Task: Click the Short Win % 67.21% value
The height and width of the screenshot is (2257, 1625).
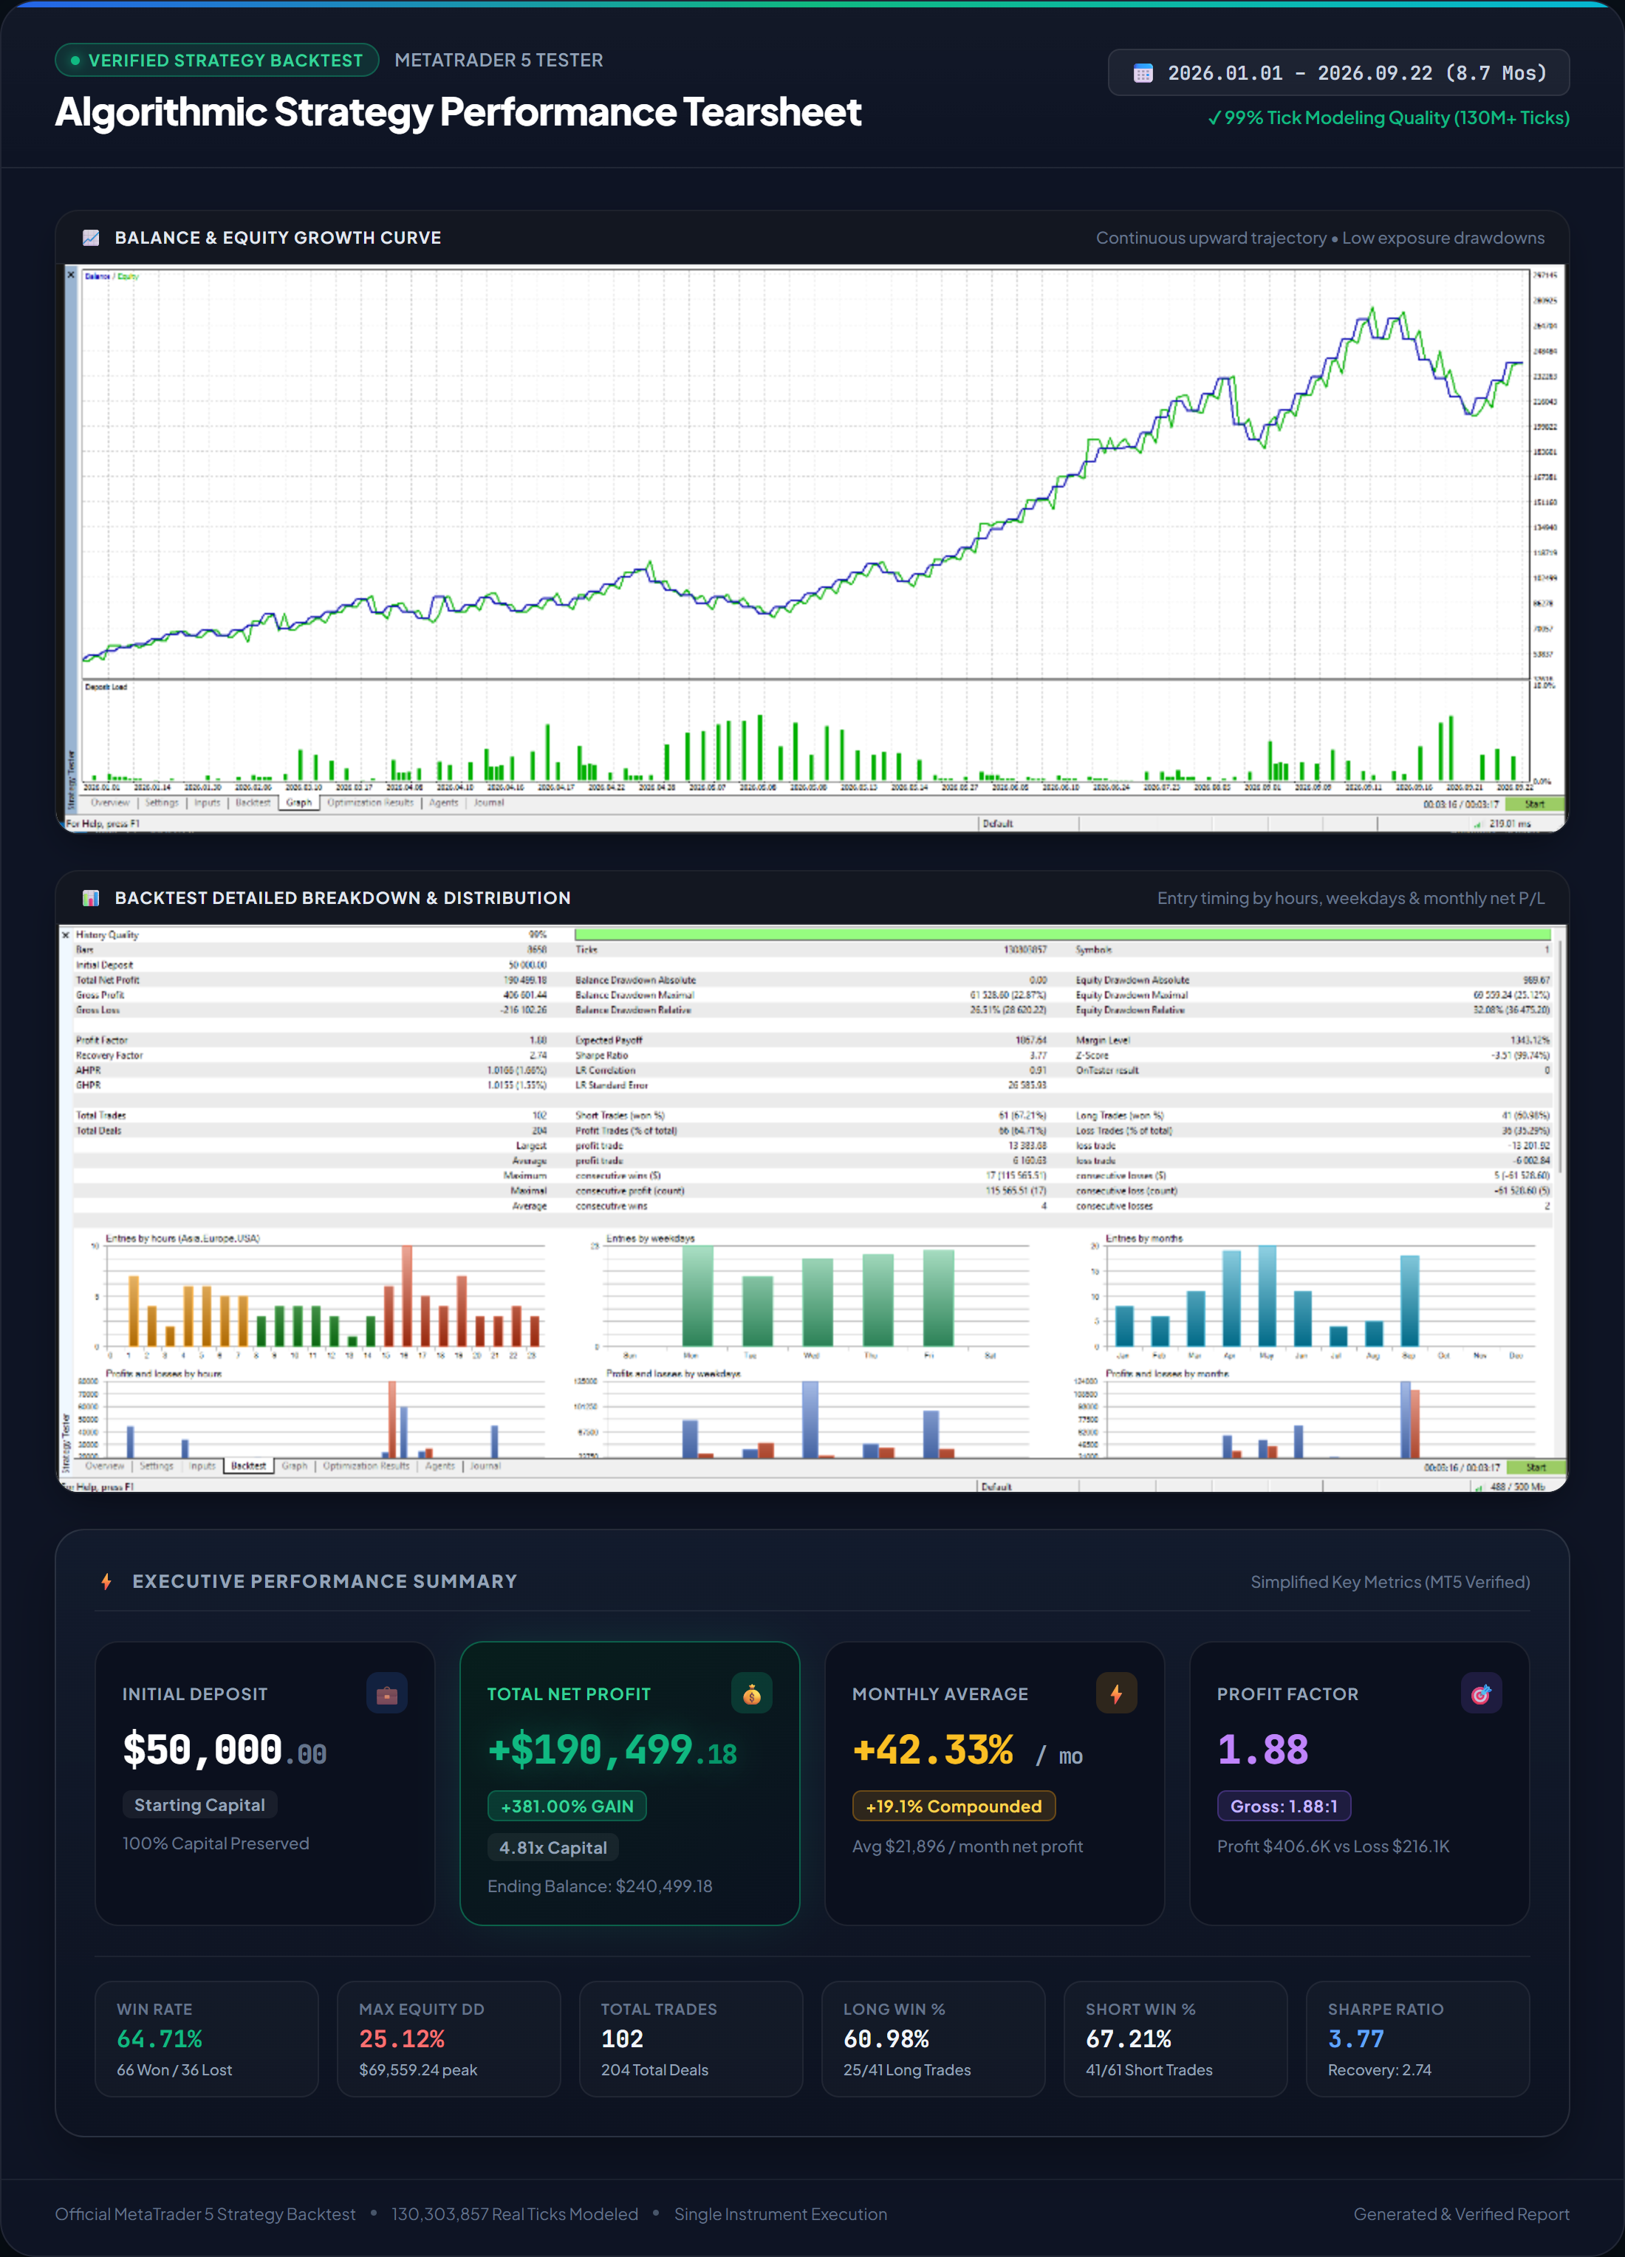Action: pyautogui.click(x=1129, y=2039)
